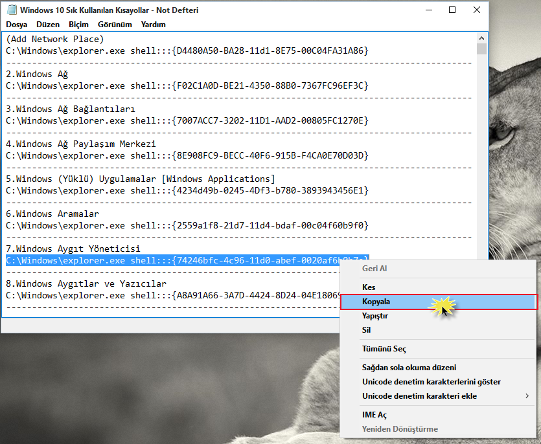Choose Tümünü Seç in the context menu

click(x=438, y=349)
